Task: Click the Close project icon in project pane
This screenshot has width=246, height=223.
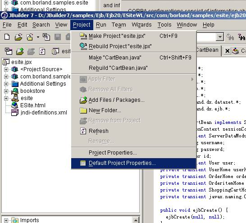Action: [8, 51]
